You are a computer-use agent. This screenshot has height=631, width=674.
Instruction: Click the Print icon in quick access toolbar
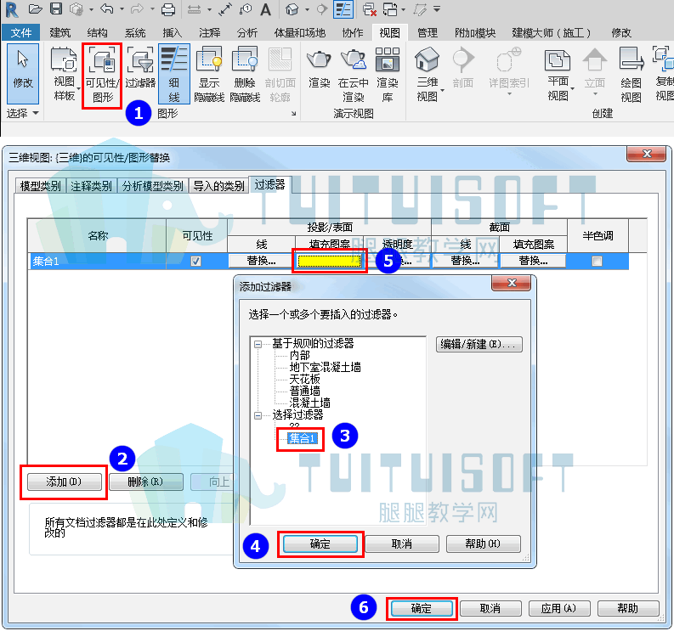168,9
